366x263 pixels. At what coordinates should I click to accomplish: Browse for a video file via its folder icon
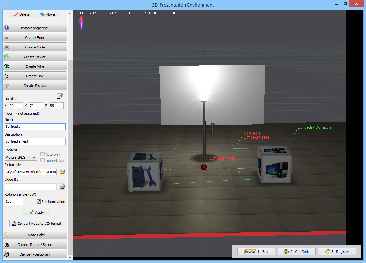[62, 187]
